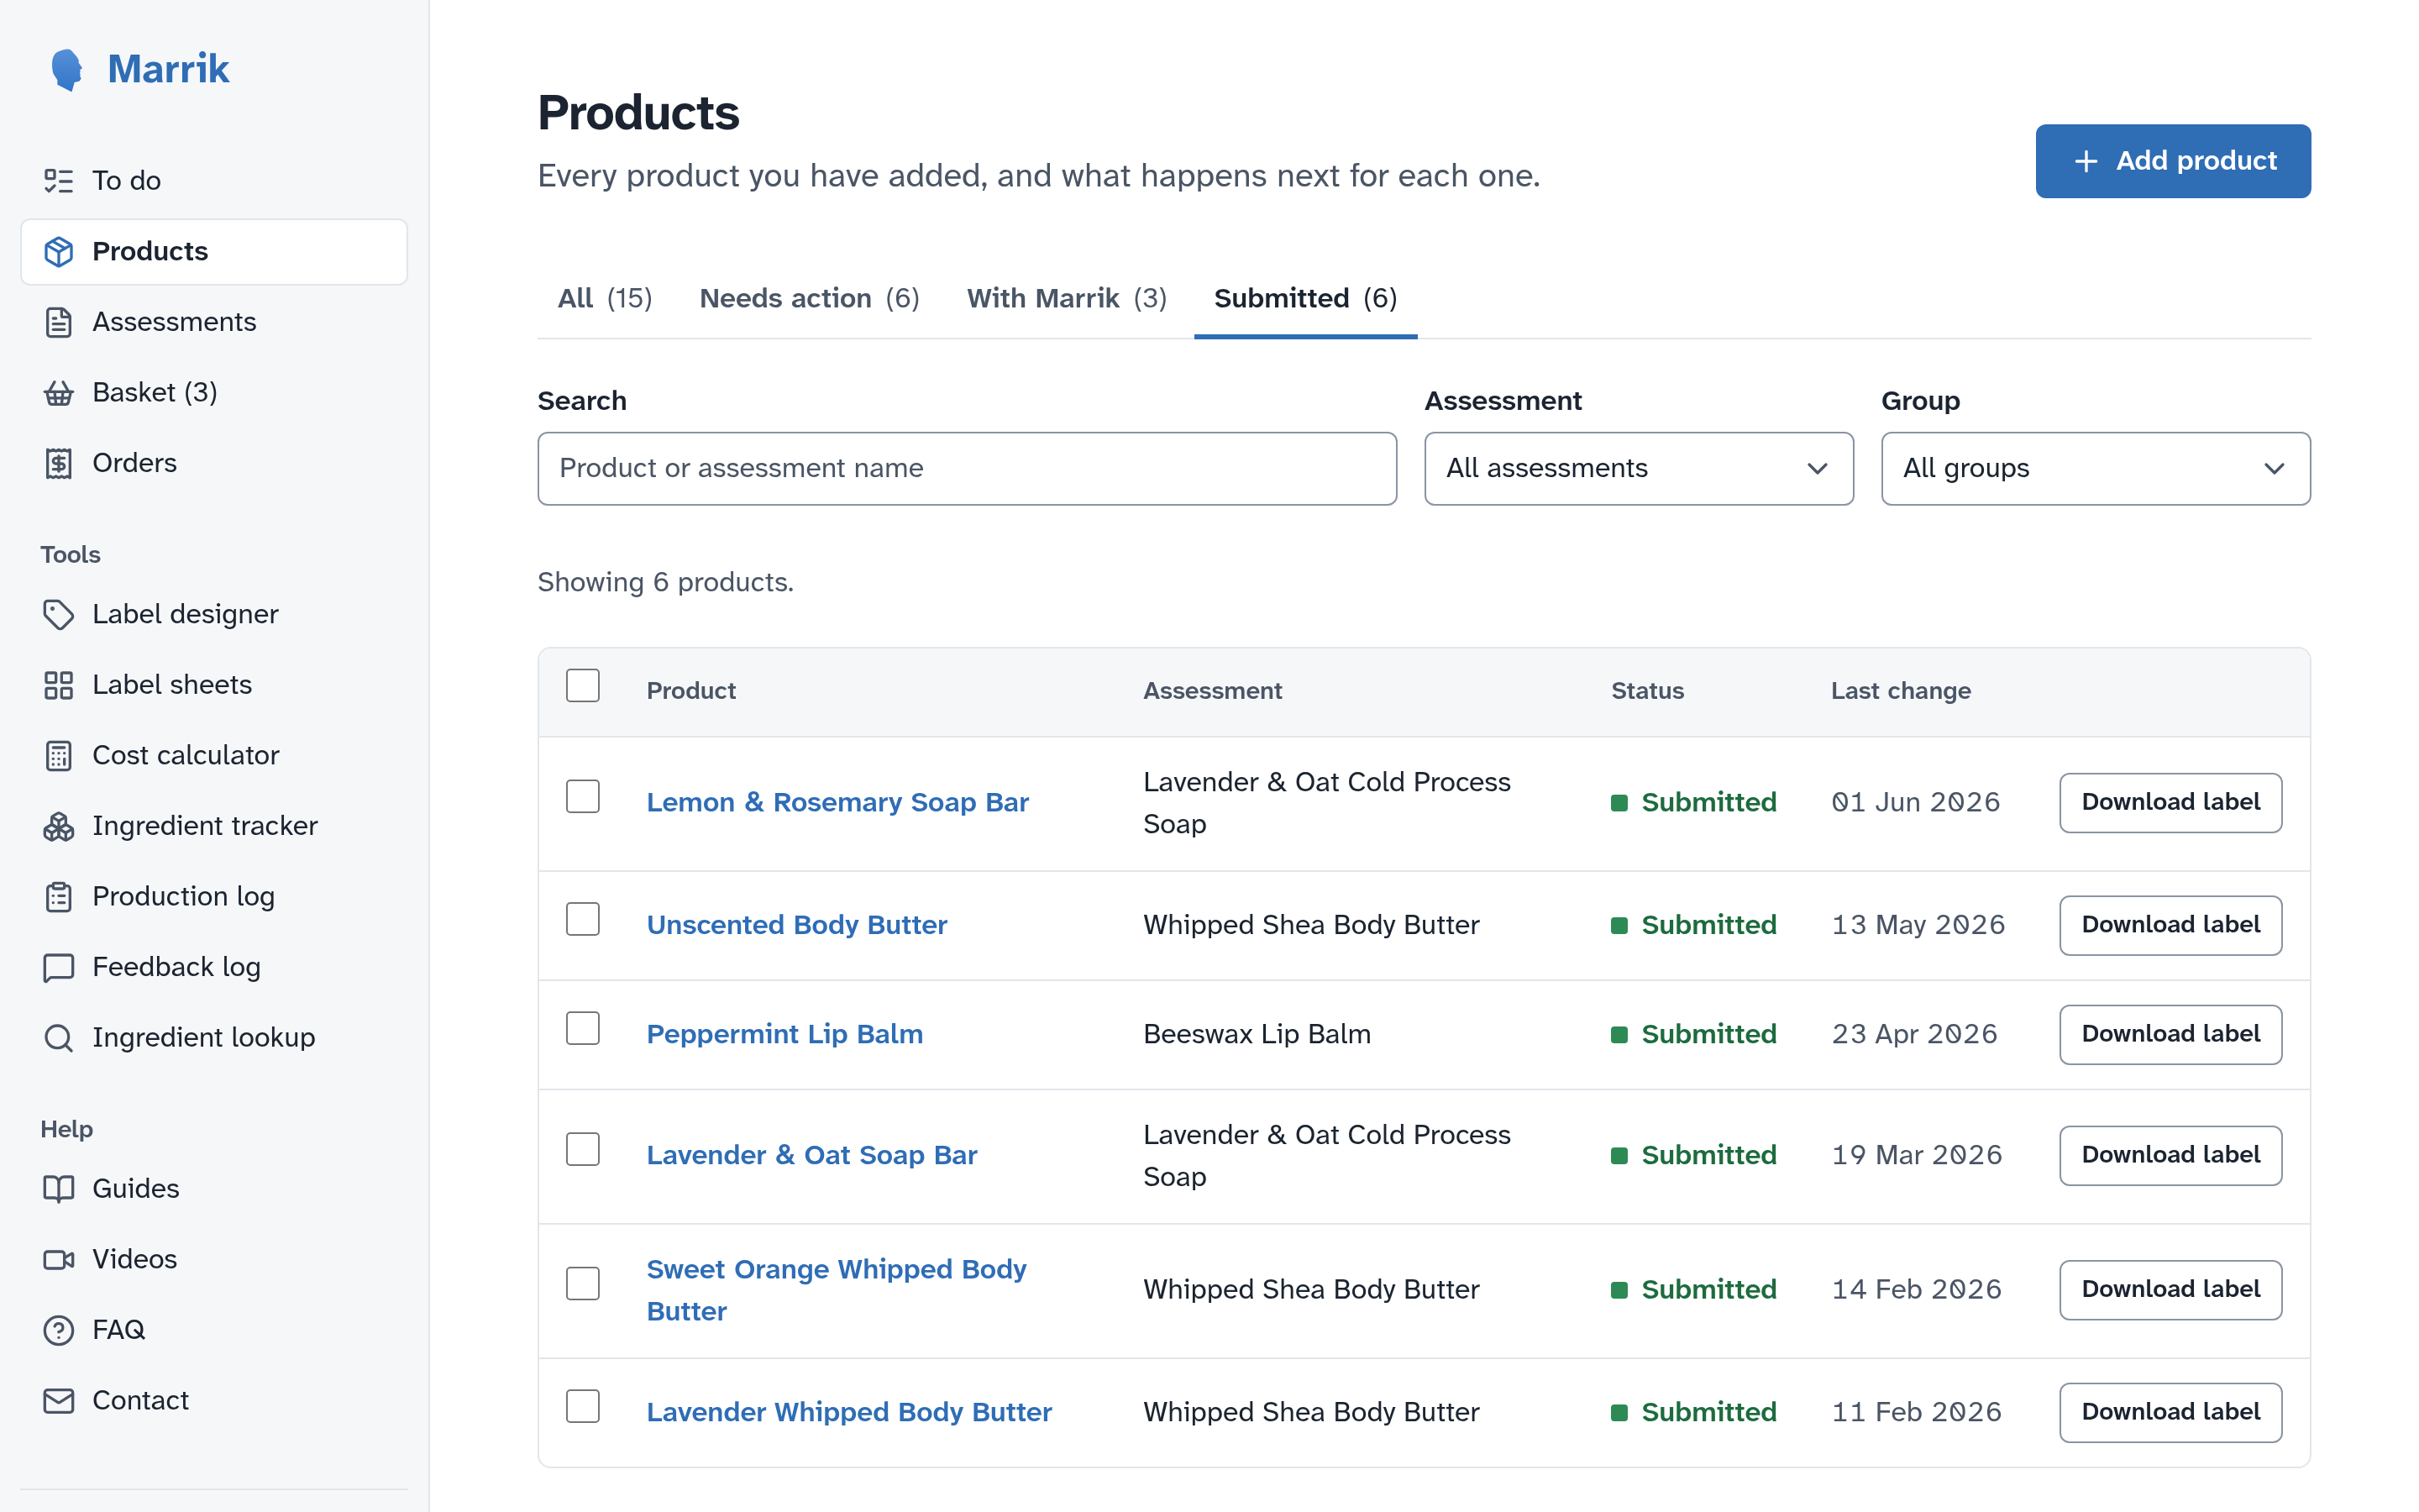Download label for Unscented Body Butter
The image size is (2419, 1512).
pos(2170,925)
